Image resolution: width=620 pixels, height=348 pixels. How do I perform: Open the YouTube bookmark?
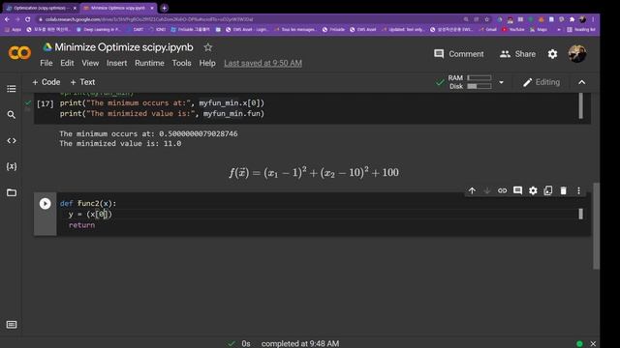[512, 30]
